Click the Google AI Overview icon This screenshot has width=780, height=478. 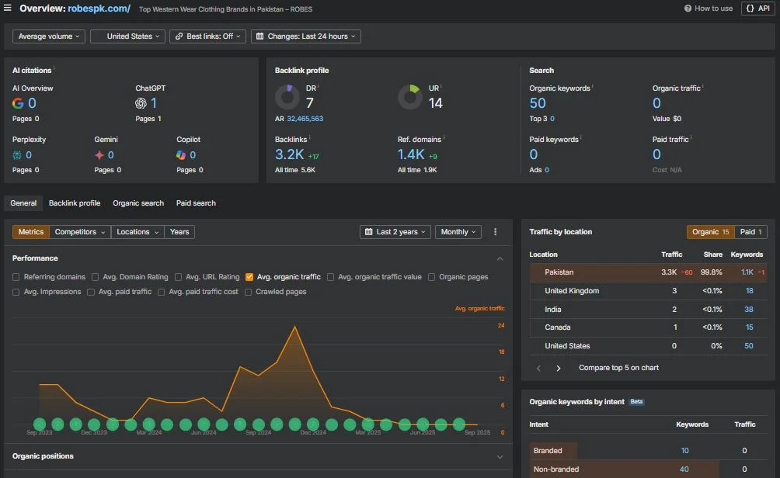pos(18,103)
